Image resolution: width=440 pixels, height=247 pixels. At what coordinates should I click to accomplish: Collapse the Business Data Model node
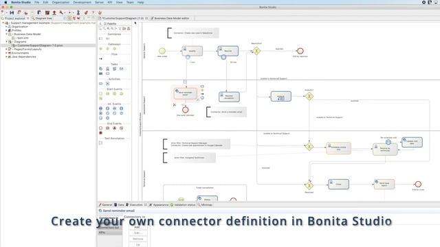click(x=6, y=34)
